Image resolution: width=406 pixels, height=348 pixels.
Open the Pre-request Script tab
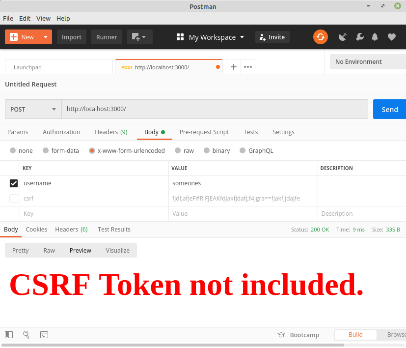[x=204, y=132]
